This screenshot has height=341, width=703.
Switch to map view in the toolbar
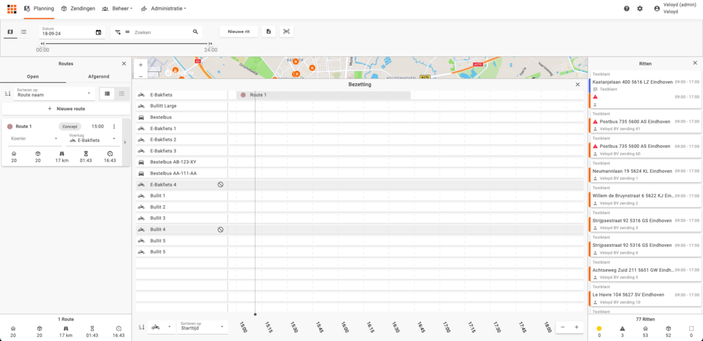(10, 32)
